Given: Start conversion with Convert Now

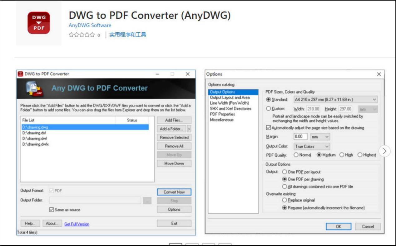Looking at the screenshot, I should point(174,192).
